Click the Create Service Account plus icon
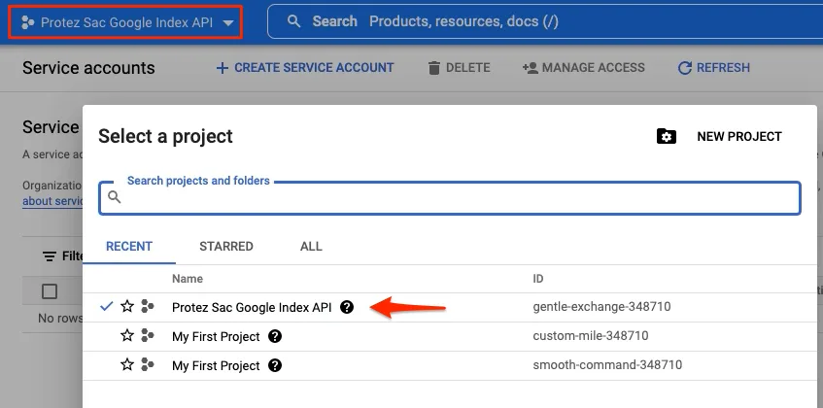 (223, 68)
